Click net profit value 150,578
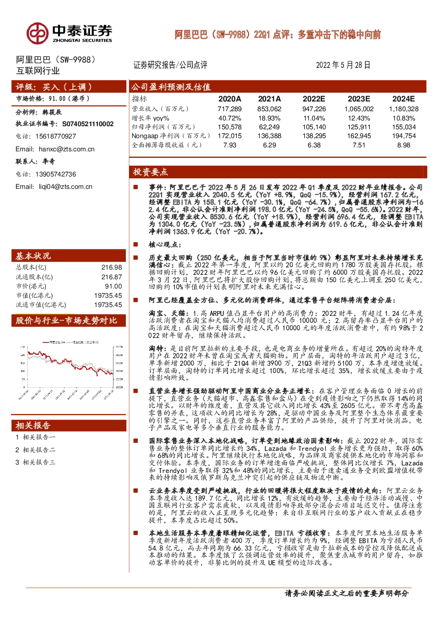This screenshot has height=619, width=438. pos(230,127)
